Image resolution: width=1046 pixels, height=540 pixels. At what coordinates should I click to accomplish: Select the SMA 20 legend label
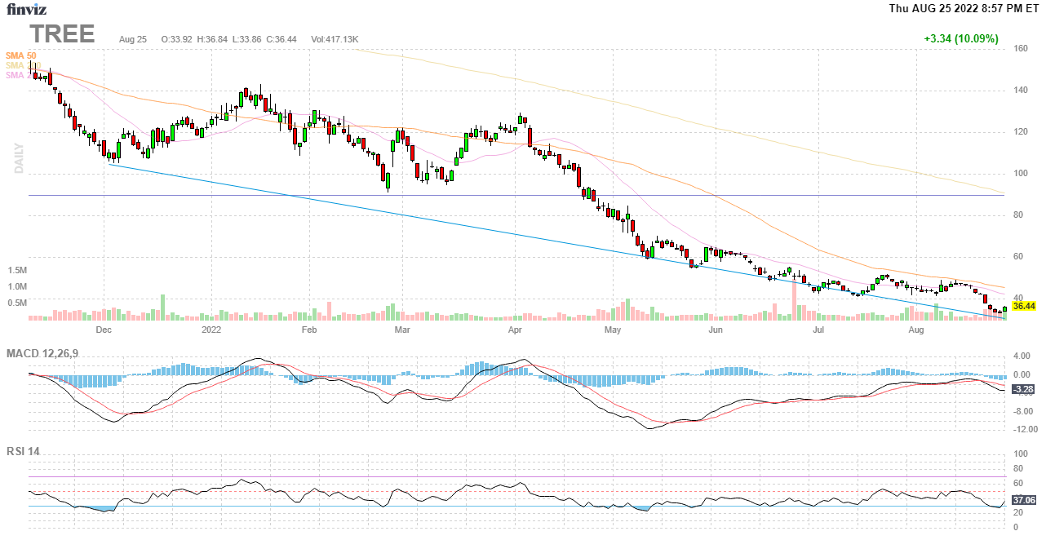click(18, 75)
